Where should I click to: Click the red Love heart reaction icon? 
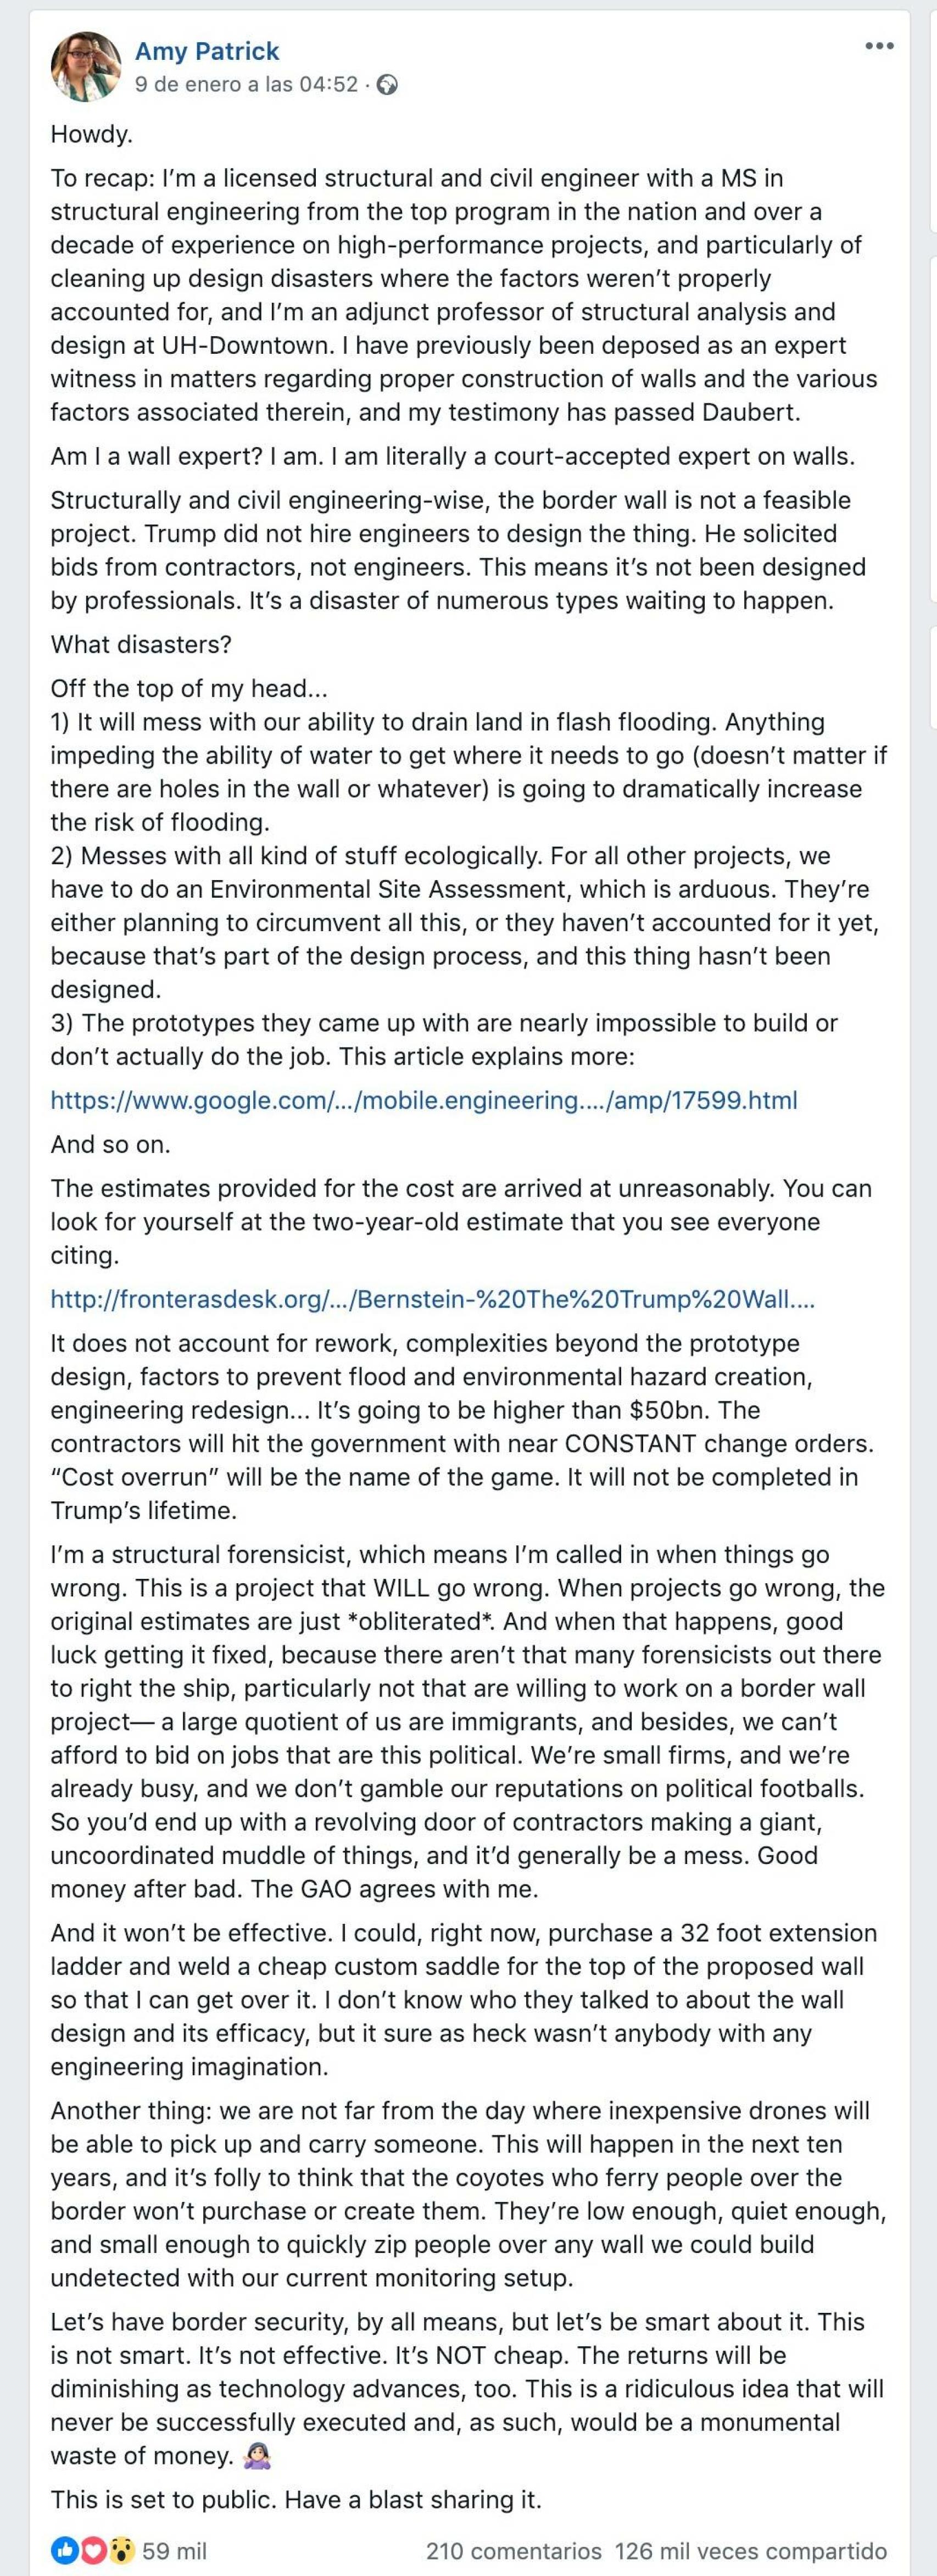coord(94,2551)
